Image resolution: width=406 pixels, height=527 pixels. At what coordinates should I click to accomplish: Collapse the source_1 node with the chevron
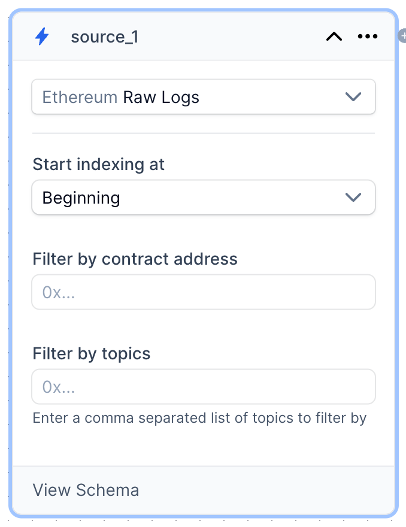[x=334, y=37]
